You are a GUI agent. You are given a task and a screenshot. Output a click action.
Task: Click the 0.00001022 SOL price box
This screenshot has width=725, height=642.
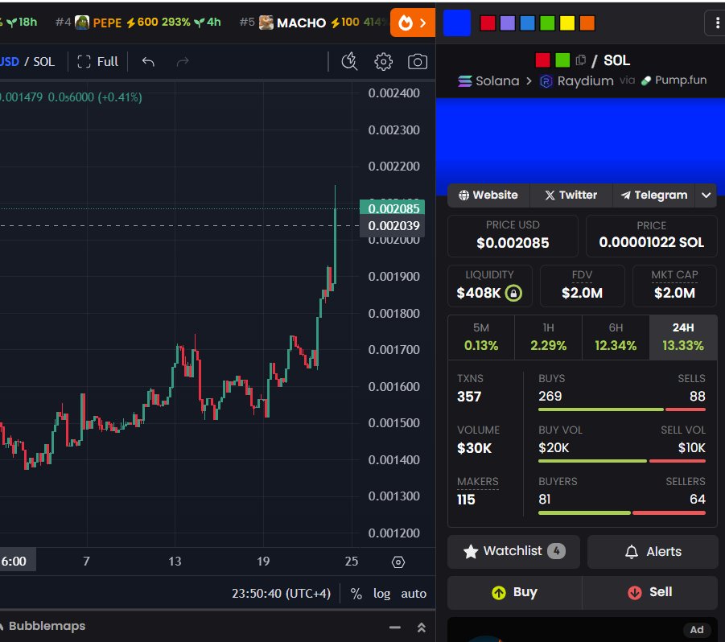tap(652, 236)
